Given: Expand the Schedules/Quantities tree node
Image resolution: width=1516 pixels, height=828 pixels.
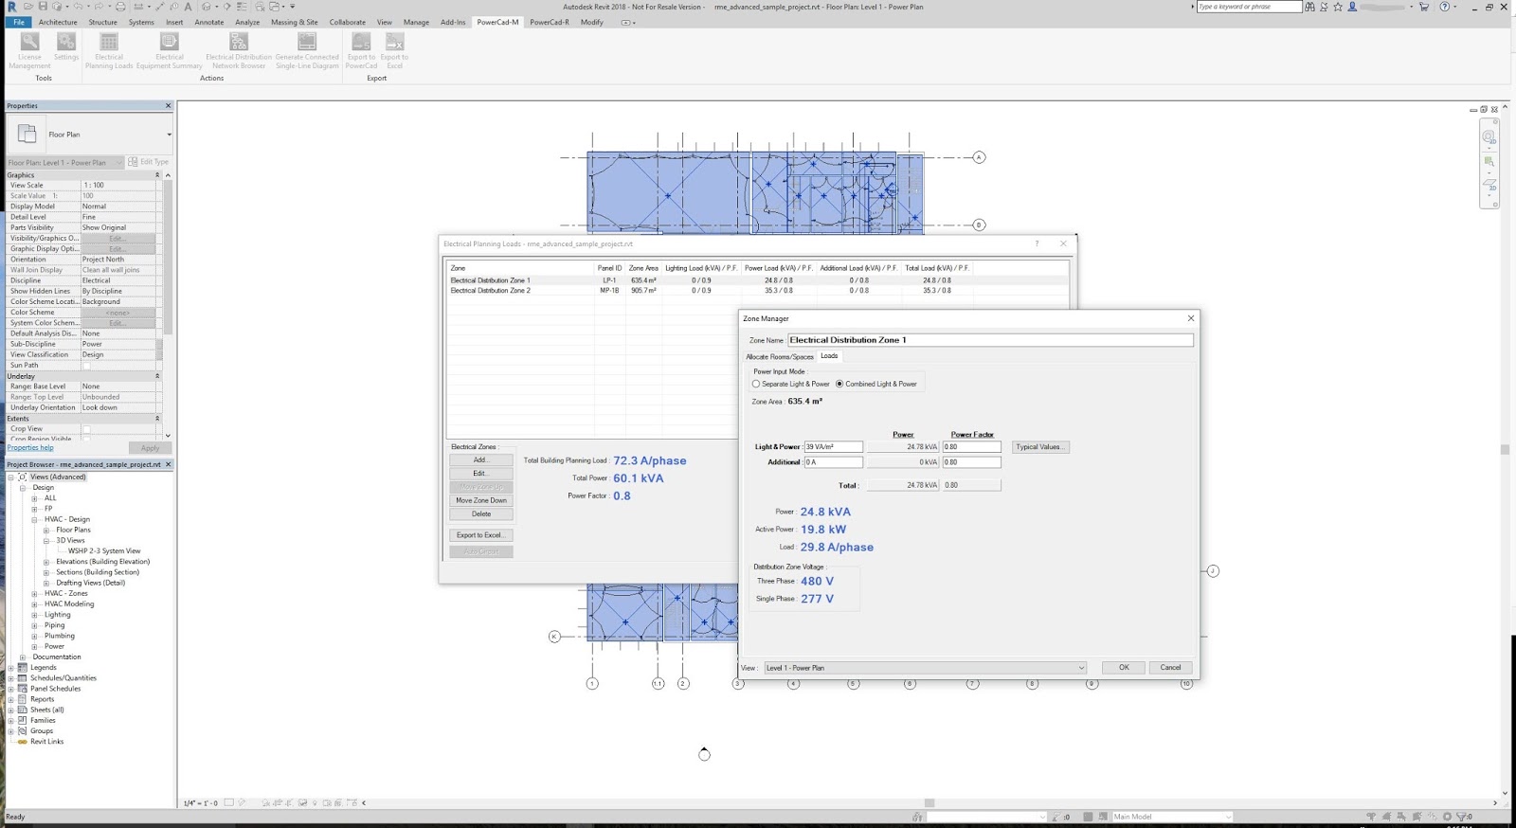Looking at the screenshot, I should click(x=11, y=678).
